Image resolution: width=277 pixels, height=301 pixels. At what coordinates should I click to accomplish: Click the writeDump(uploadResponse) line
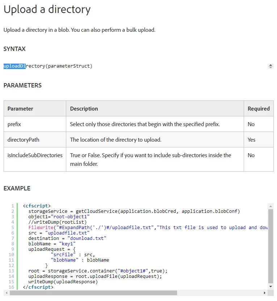pyautogui.click(x=63, y=282)
